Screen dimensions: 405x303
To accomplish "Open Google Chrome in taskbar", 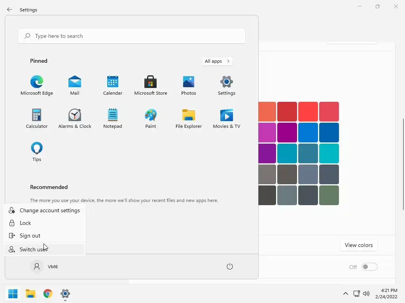I will pos(48,294).
